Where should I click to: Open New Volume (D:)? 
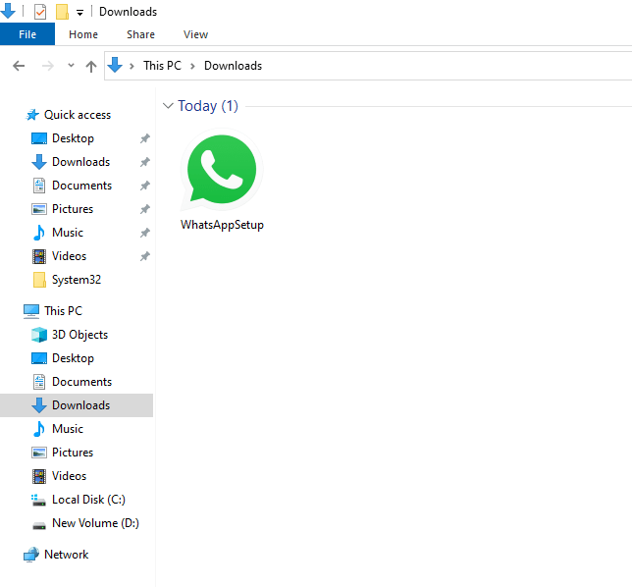pyautogui.click(x=95, y=523)
